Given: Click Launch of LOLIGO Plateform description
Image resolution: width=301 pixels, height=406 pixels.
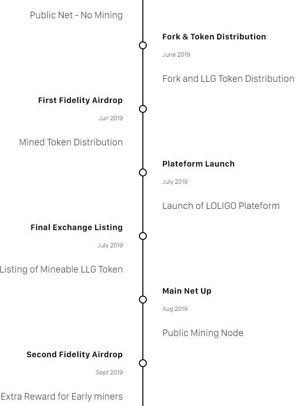Looking at the screenshot, I should tap(221, 205).
